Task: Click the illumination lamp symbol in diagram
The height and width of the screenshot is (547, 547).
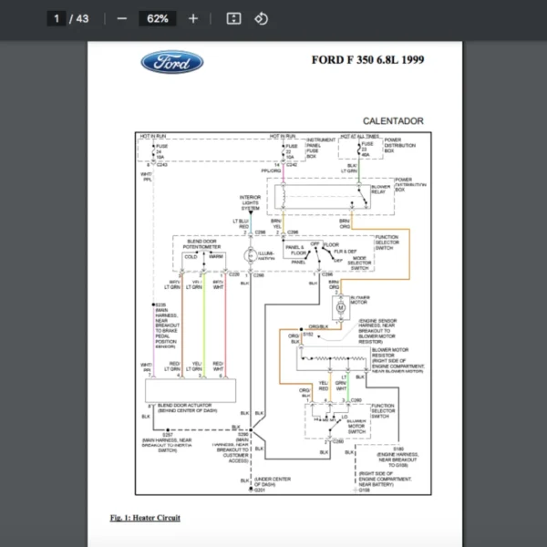Action: click(249, 256)
